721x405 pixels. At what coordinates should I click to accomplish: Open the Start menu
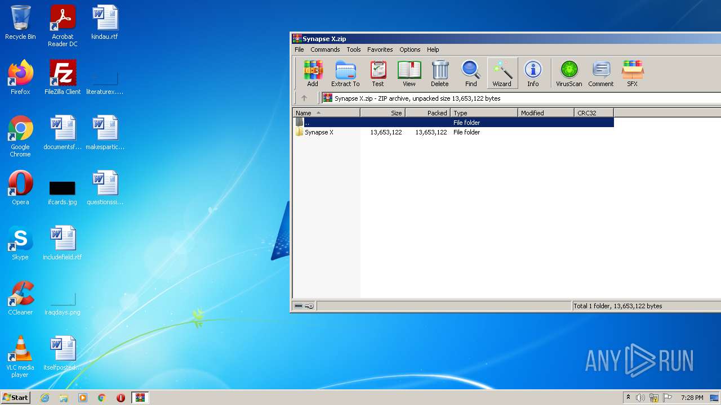16,397
